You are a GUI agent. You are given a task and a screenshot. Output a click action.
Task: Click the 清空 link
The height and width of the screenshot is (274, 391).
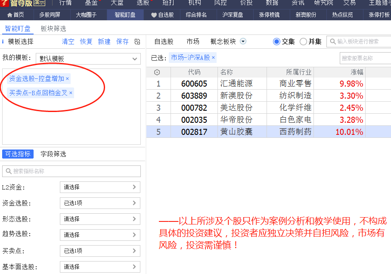pyautogui.click(x=68, y=41)
